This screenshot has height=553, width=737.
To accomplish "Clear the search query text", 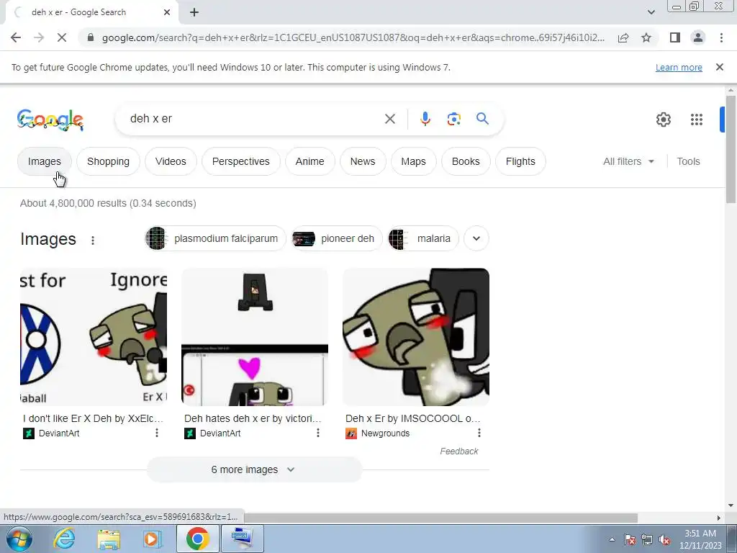I will [389, 119].
